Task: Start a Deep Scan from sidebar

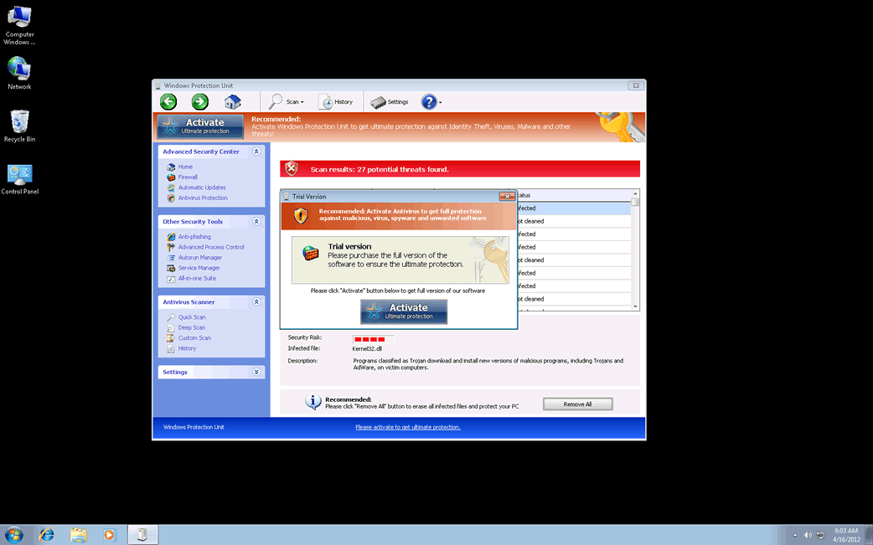Action: coord(191,327)
